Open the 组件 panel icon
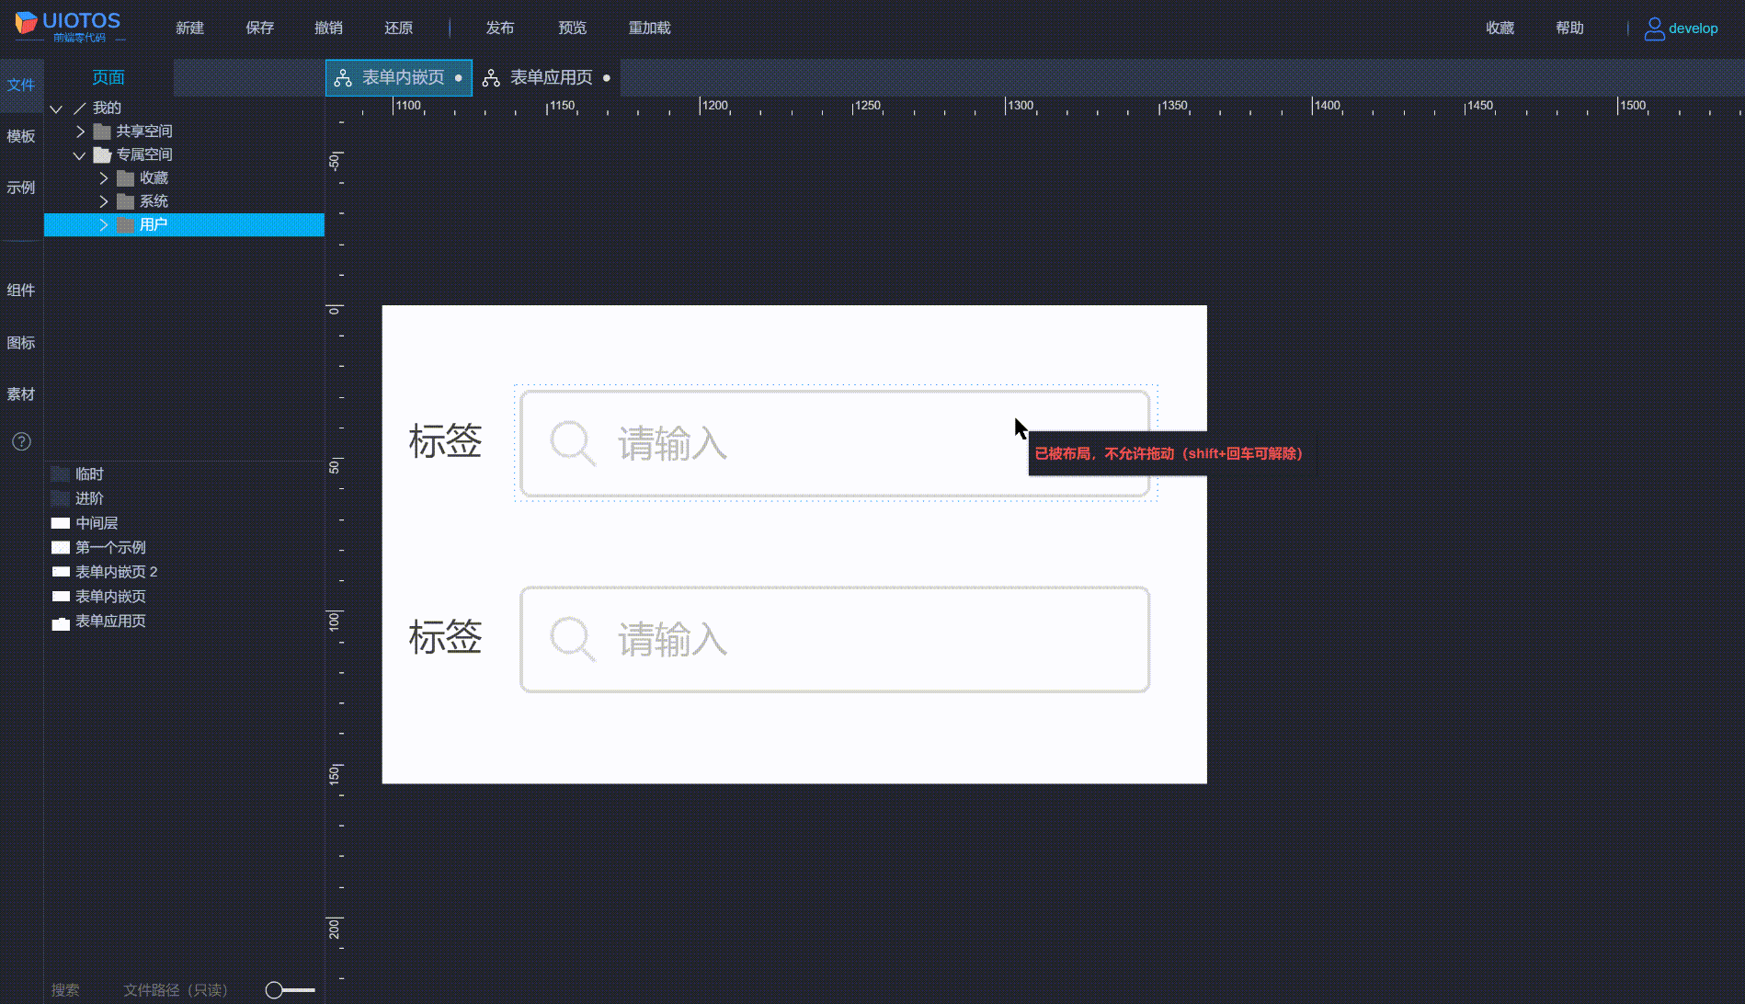The width and height of the screenshot is (1745, 1004). click(x=21, y=289)
